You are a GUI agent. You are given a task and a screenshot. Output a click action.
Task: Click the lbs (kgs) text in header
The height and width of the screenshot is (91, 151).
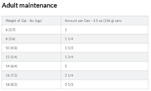coord(36,21)
